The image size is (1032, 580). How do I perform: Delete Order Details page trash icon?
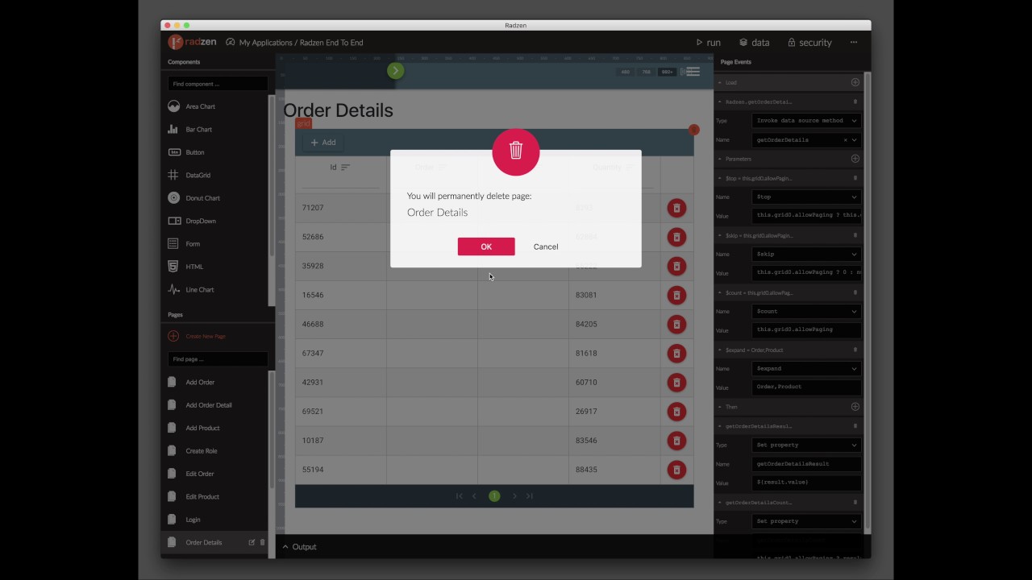tap(262, 542)
